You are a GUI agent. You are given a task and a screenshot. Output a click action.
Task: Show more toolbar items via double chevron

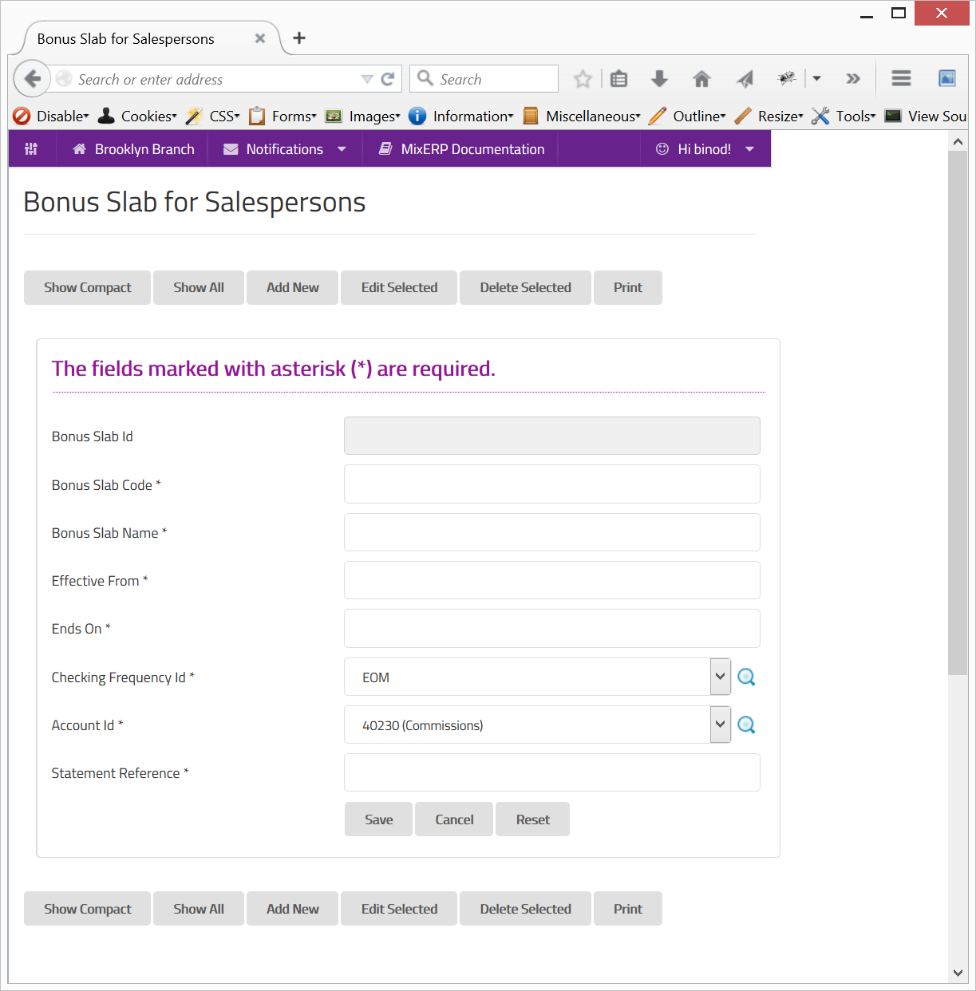(853, 79)
